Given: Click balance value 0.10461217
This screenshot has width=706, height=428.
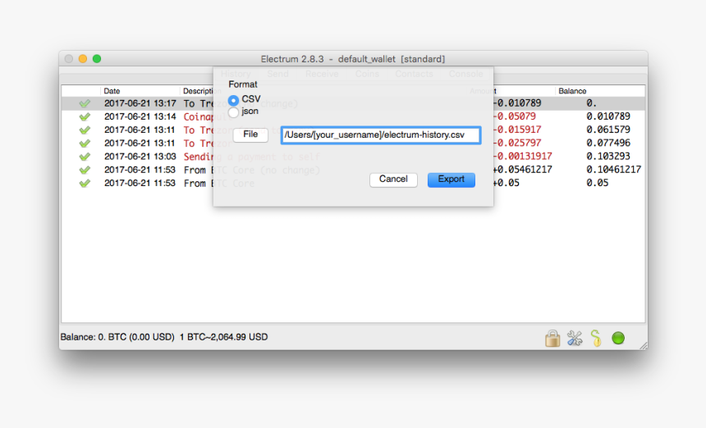Looking at the screenshot, I should (614, 170).
